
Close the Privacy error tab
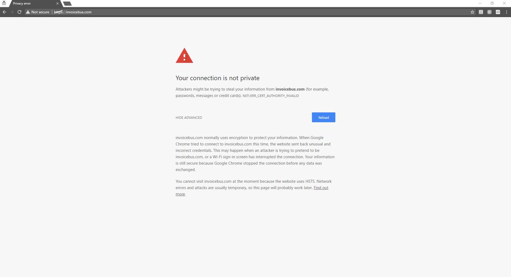pyautogui.click(x=57, y=3)
